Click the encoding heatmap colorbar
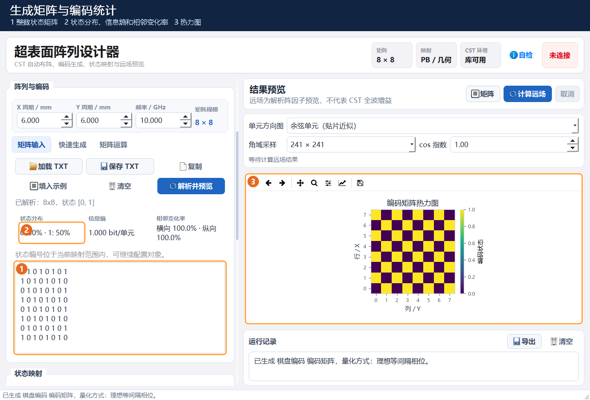Viewport: 590px width, 400px height. 462,252
